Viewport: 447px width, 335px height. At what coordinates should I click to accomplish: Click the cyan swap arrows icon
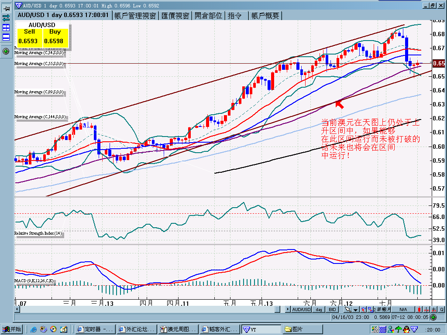pos(6,17)
